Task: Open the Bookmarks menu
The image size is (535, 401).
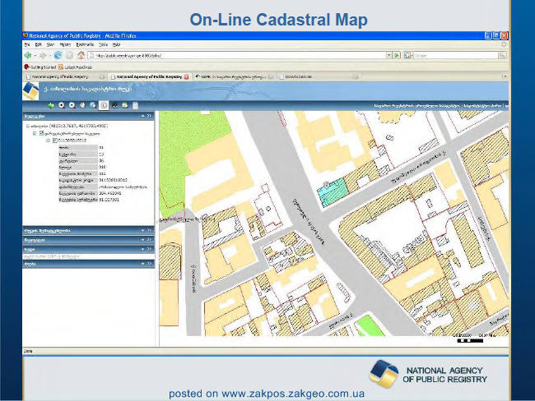Action: 85,44
